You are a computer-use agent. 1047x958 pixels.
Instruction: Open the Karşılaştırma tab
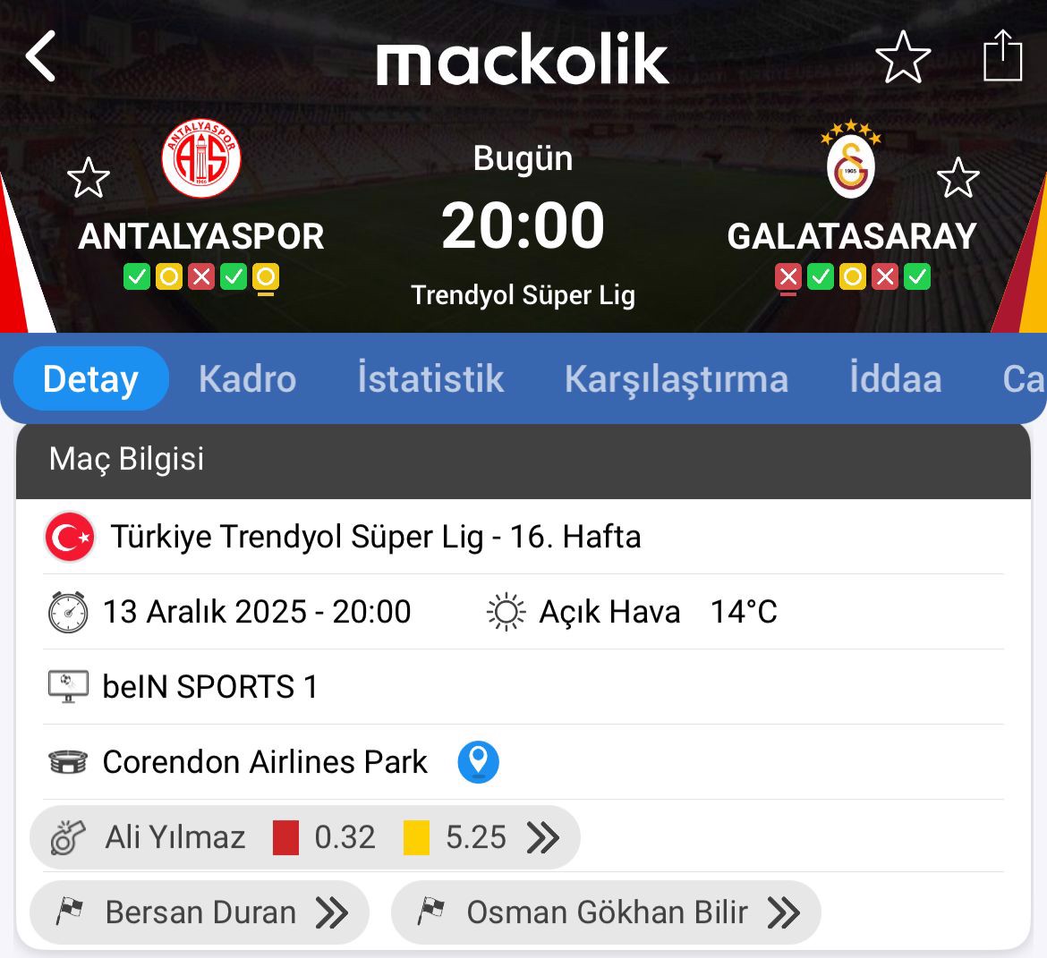pos(676,379)
